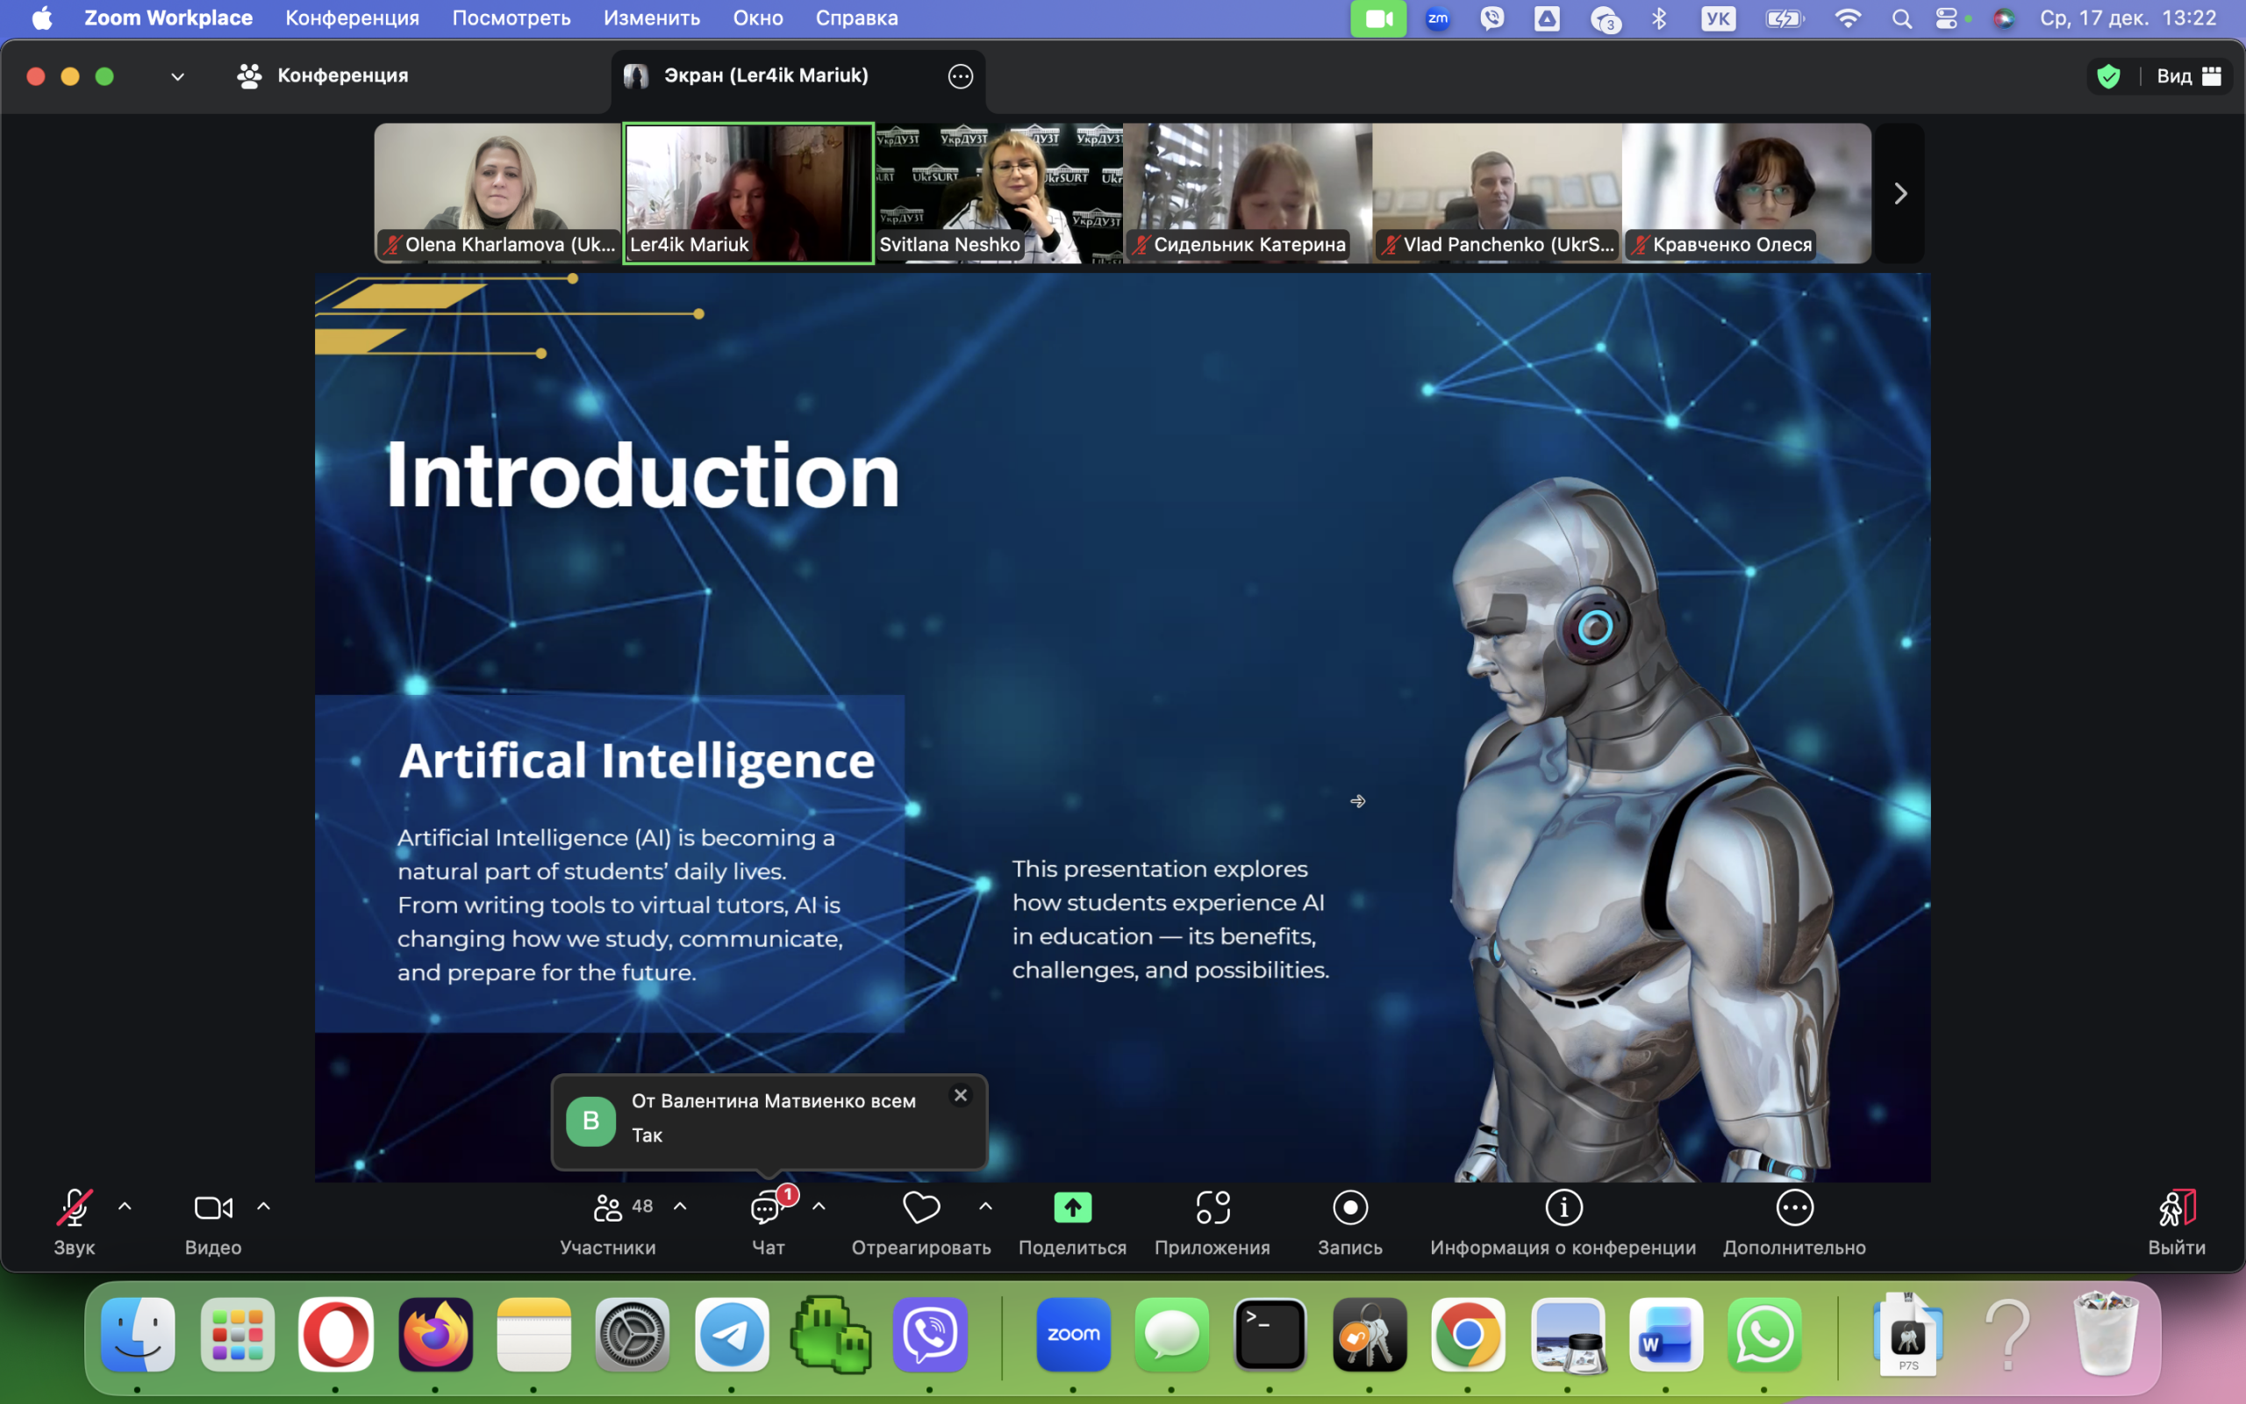2246x1404 pixels.
Task: Toggle the camera with Video button
Action: coord(212,1208)
